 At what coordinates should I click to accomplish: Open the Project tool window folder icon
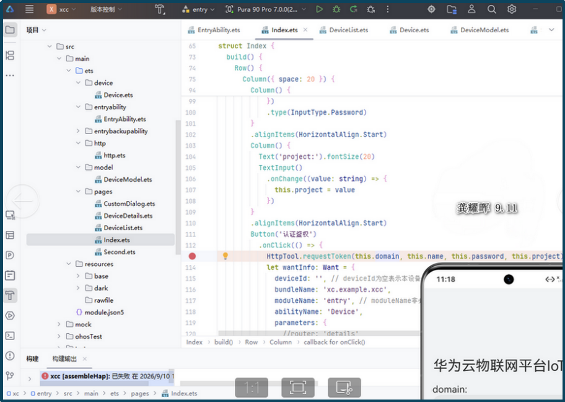pyautogui.click(x=10, y=30)
